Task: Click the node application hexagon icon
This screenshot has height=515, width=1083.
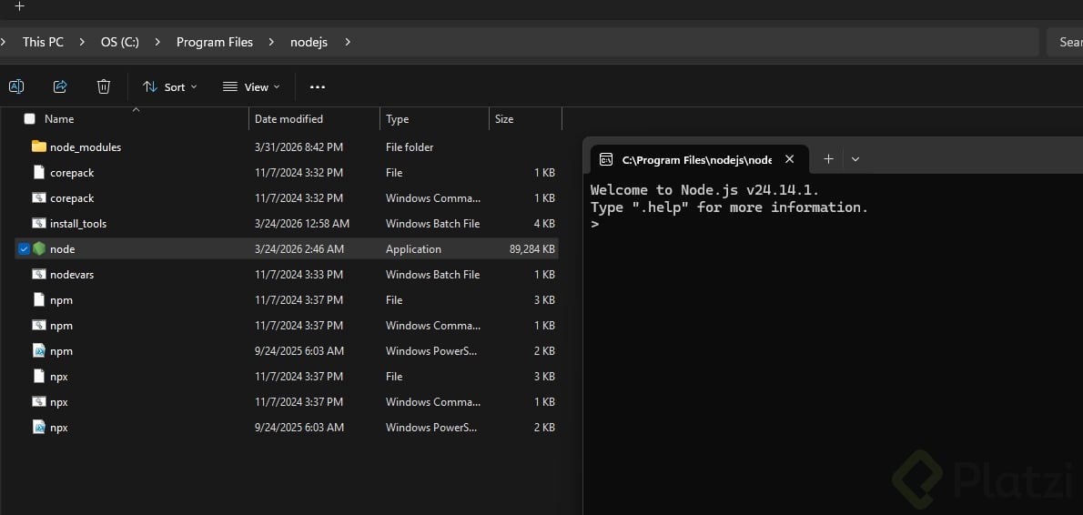Action: [38, 248]
